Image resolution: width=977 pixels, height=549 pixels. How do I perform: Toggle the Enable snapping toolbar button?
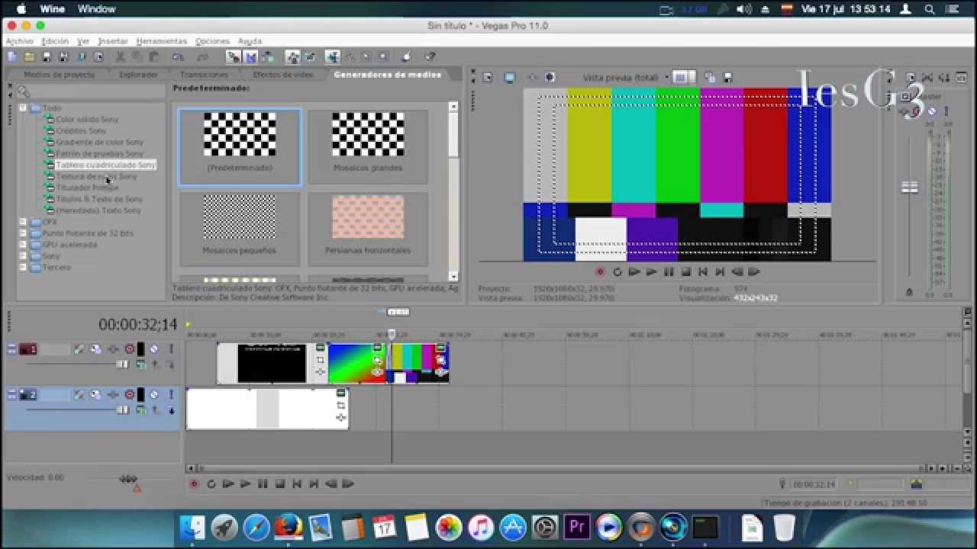[234, 56]
